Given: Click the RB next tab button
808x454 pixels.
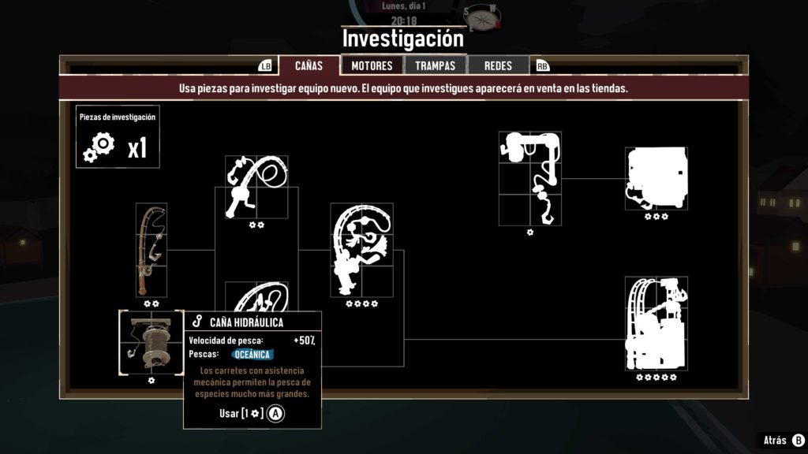Looking at the screenshot, I should pos(543,66).
